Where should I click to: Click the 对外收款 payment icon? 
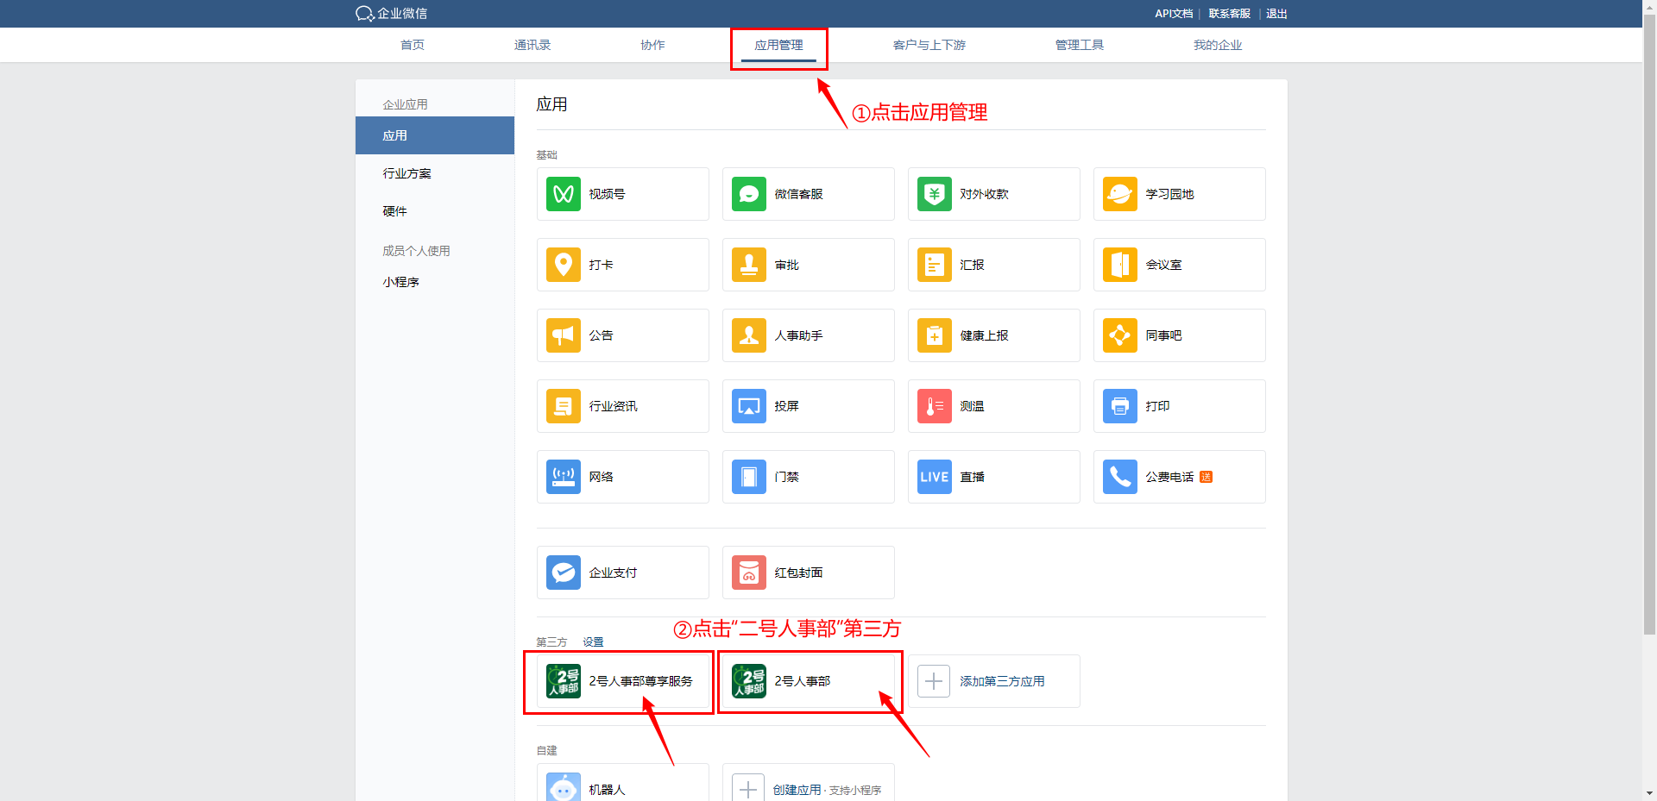click(x=935, y=194)
